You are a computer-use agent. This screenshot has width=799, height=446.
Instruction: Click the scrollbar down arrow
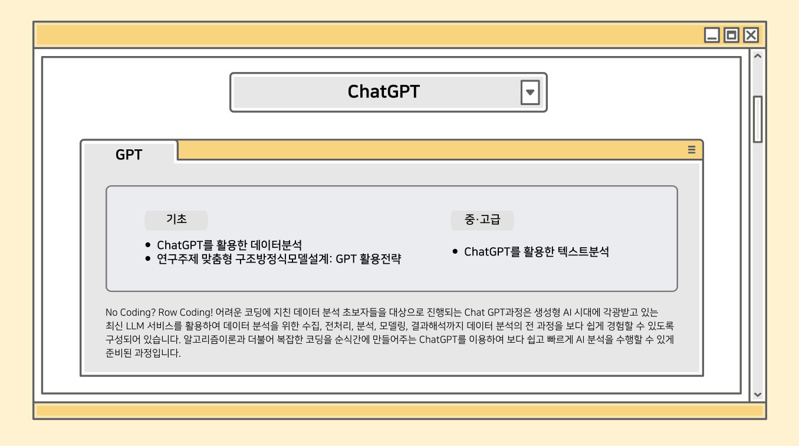coord(758,395)
